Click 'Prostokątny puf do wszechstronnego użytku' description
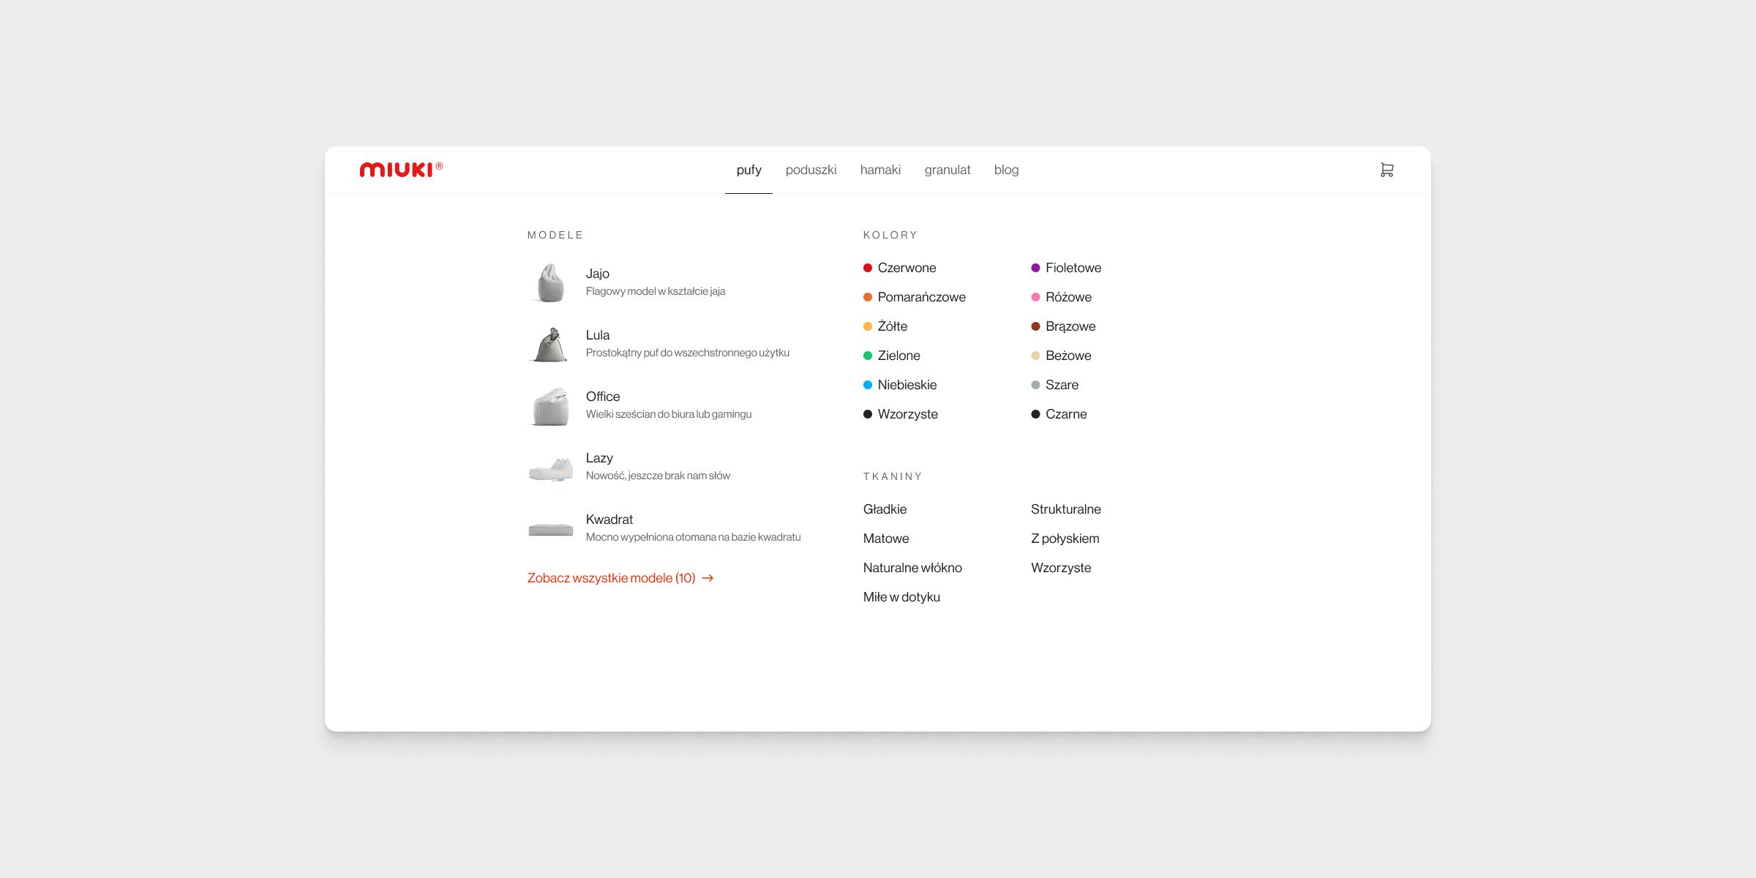 point(688,353)
